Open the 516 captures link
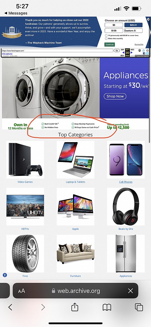The image size is (151, 327). pos(7,54)
